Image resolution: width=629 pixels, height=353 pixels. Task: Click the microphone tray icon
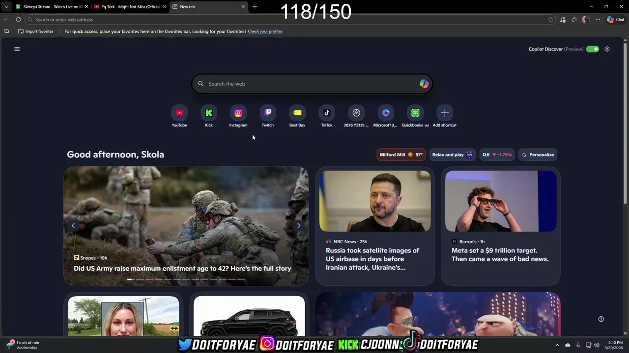click(578, 345)
